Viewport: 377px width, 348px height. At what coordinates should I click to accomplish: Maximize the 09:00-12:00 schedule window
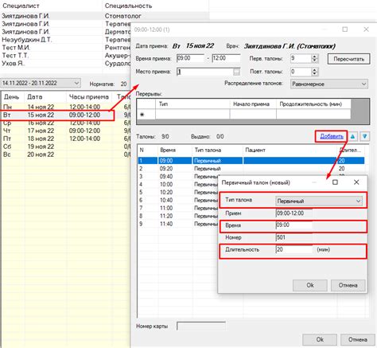[x=345, y=29]
